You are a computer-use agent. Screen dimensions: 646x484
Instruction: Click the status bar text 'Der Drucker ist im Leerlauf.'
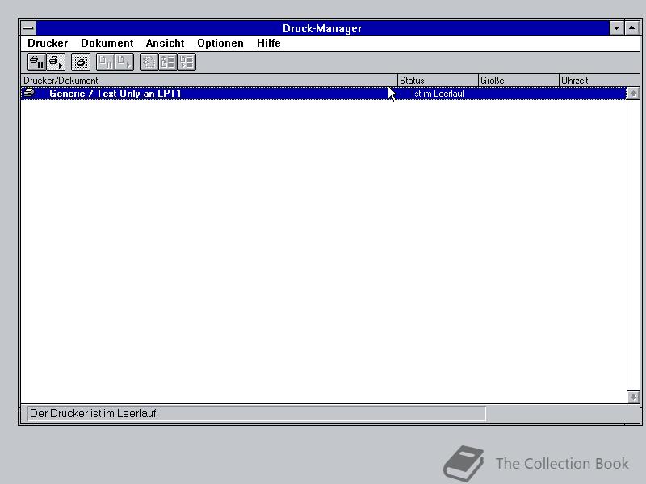[94, 413]
